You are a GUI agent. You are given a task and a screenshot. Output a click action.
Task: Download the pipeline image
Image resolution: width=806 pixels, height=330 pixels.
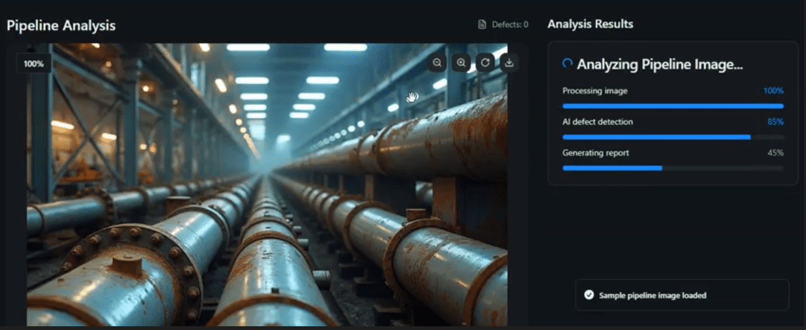click(509, 62)
